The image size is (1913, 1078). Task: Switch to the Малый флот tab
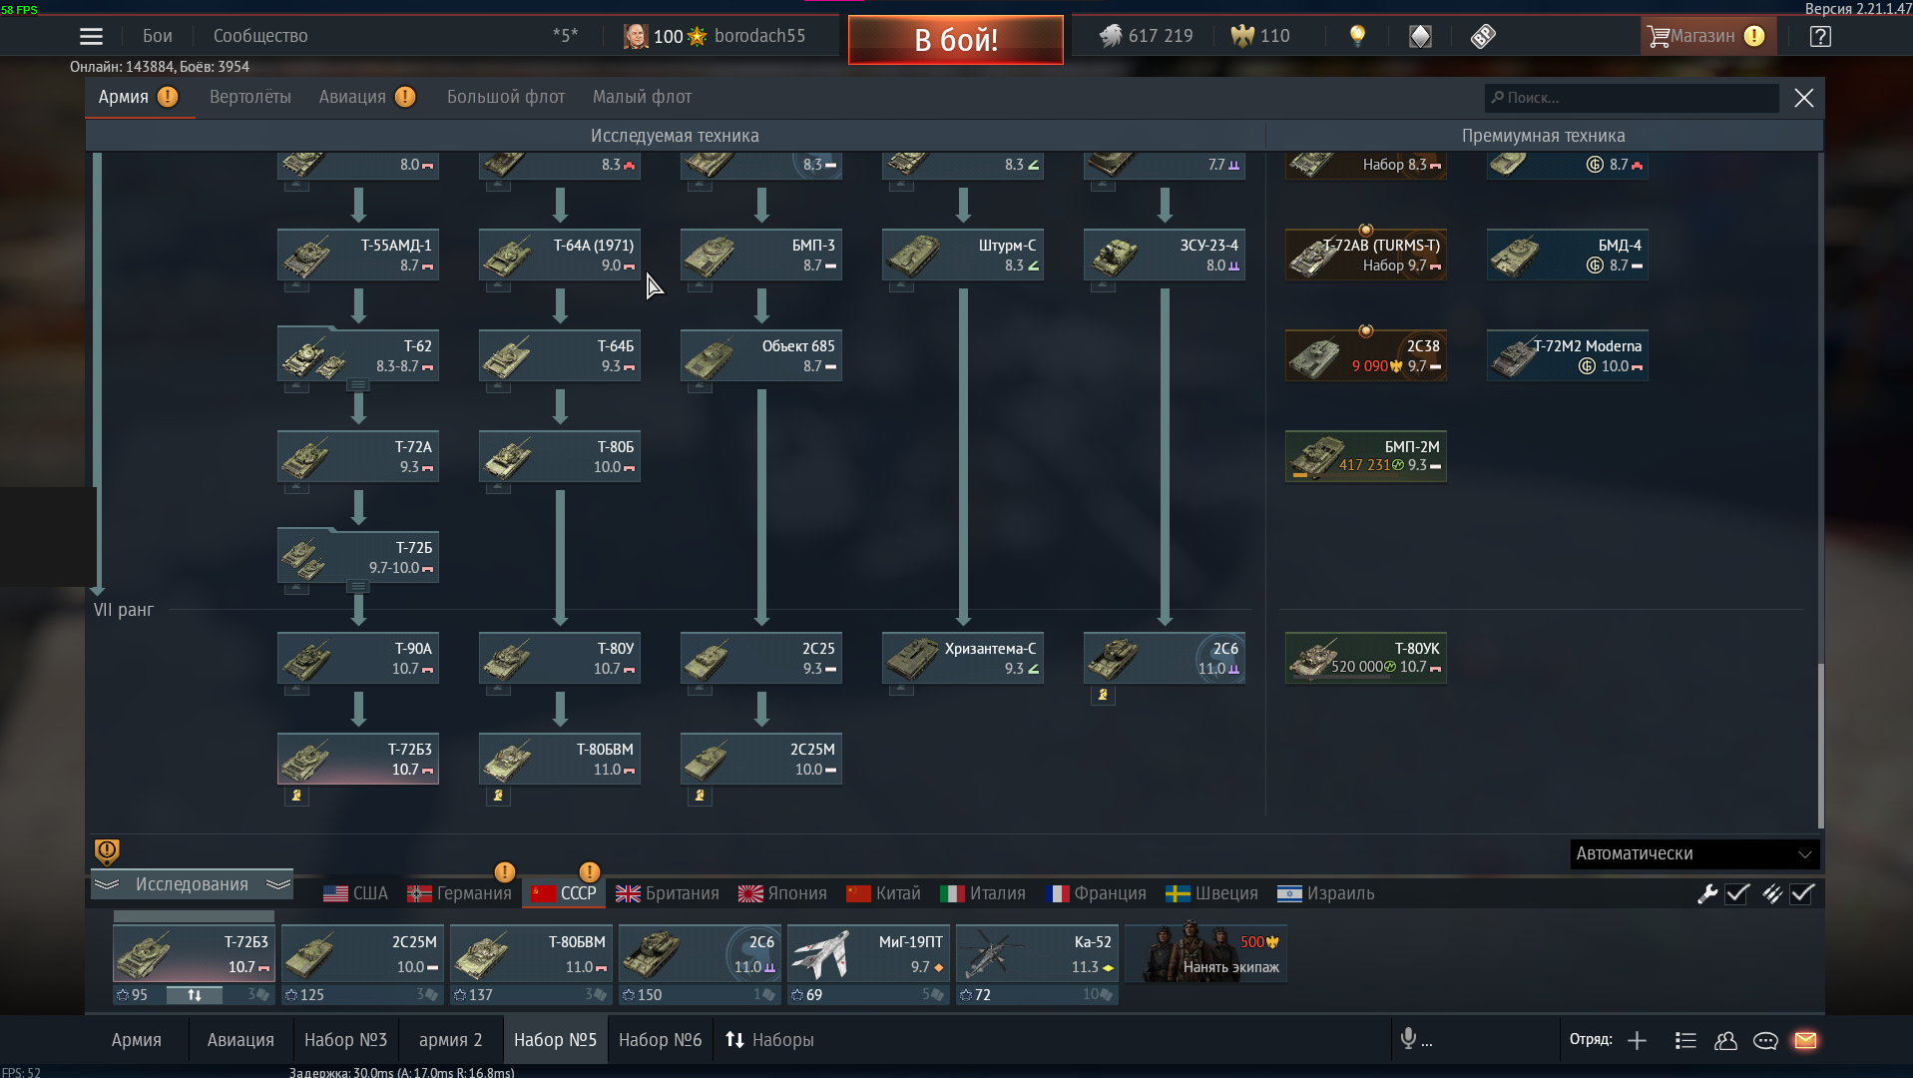(642, 97)
